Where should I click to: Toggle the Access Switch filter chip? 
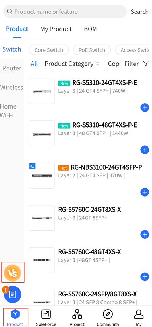(x=132, y=50)
